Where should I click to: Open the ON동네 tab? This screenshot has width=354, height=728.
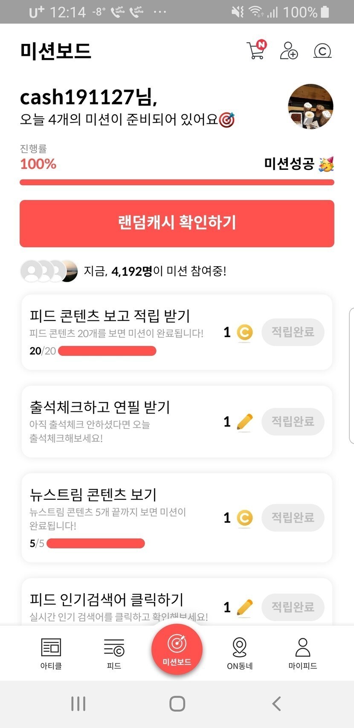tap(240, 653)
